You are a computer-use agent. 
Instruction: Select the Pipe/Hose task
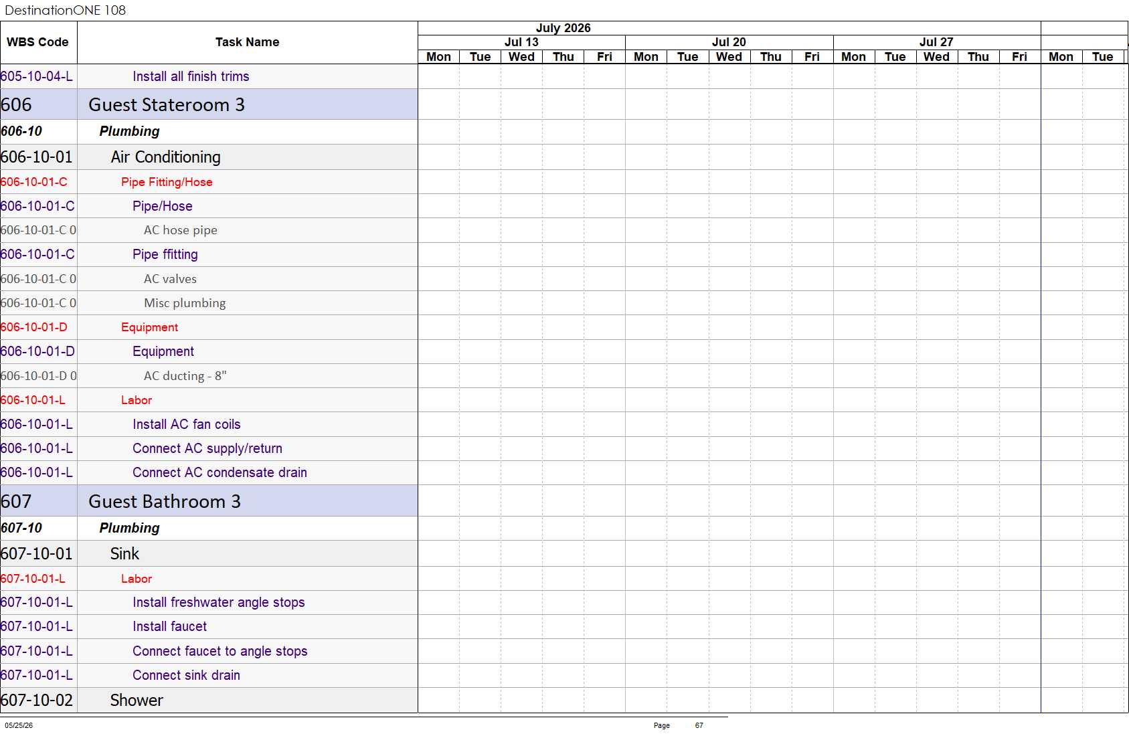[x=163, y=206]
